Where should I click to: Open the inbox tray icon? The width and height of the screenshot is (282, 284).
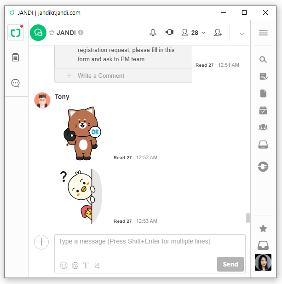(x=263, y=245)
